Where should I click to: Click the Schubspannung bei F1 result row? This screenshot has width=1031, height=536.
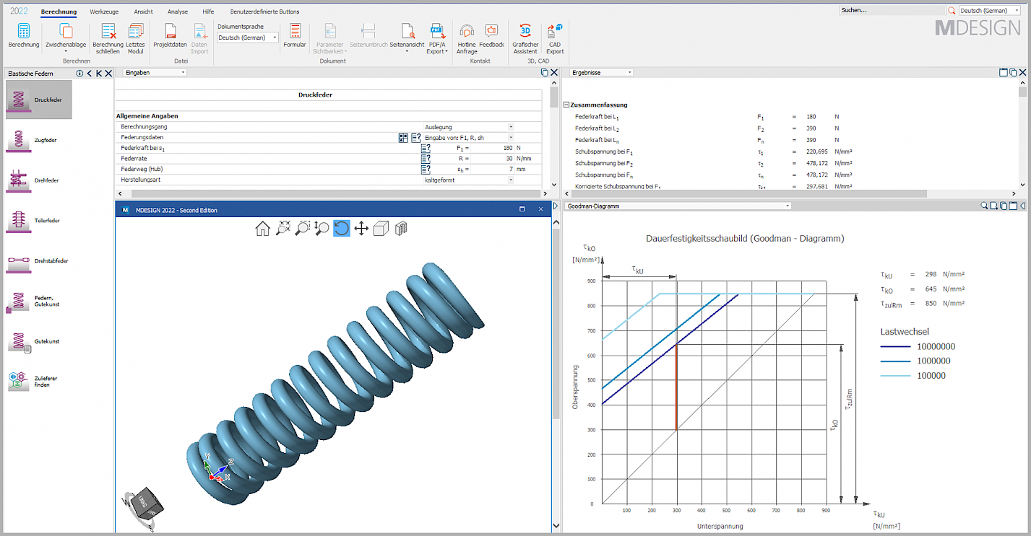point(713,151)
